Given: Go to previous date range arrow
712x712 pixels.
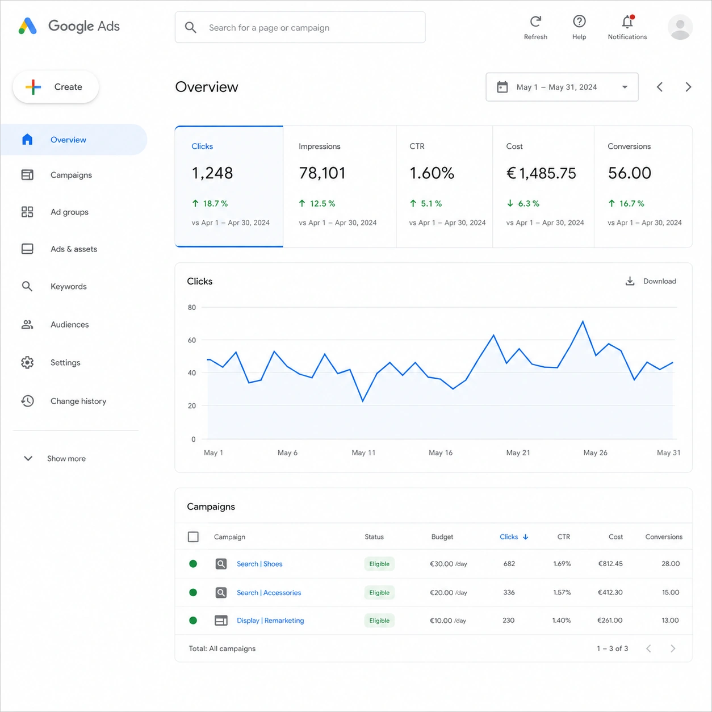Looking at the screenshot, I should point(660,87).
